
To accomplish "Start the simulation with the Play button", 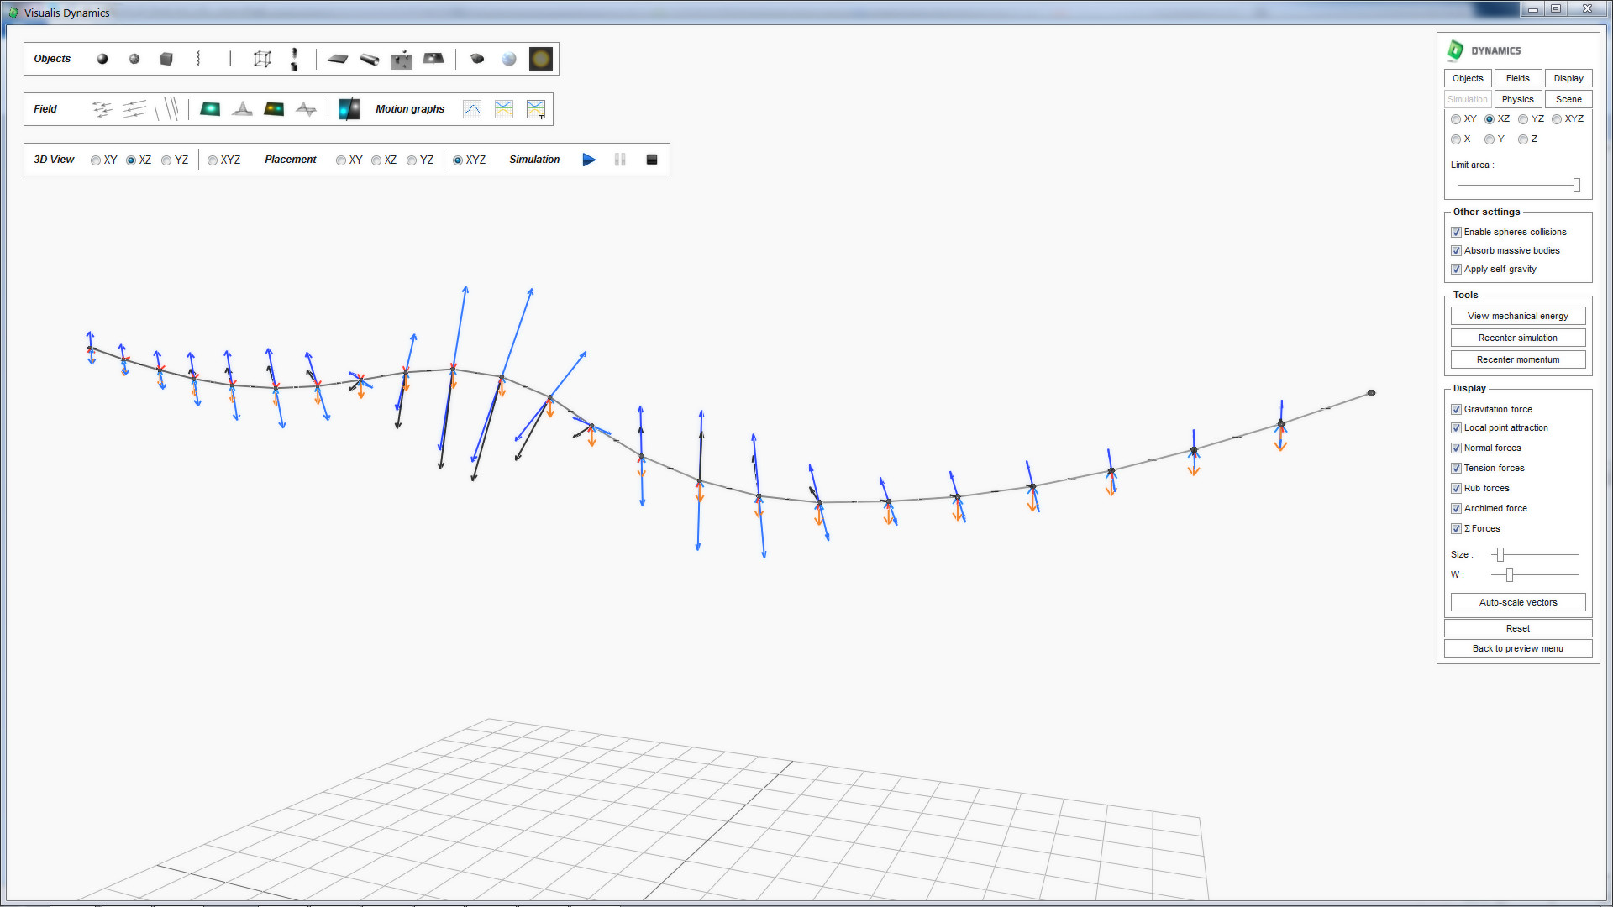I will point(589,160).
